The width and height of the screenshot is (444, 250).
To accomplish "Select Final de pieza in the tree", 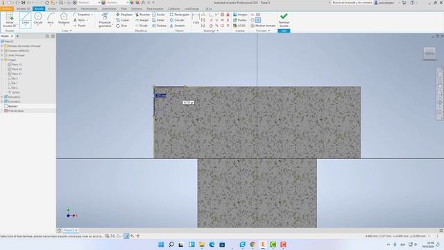I will [x=14, y=111].
